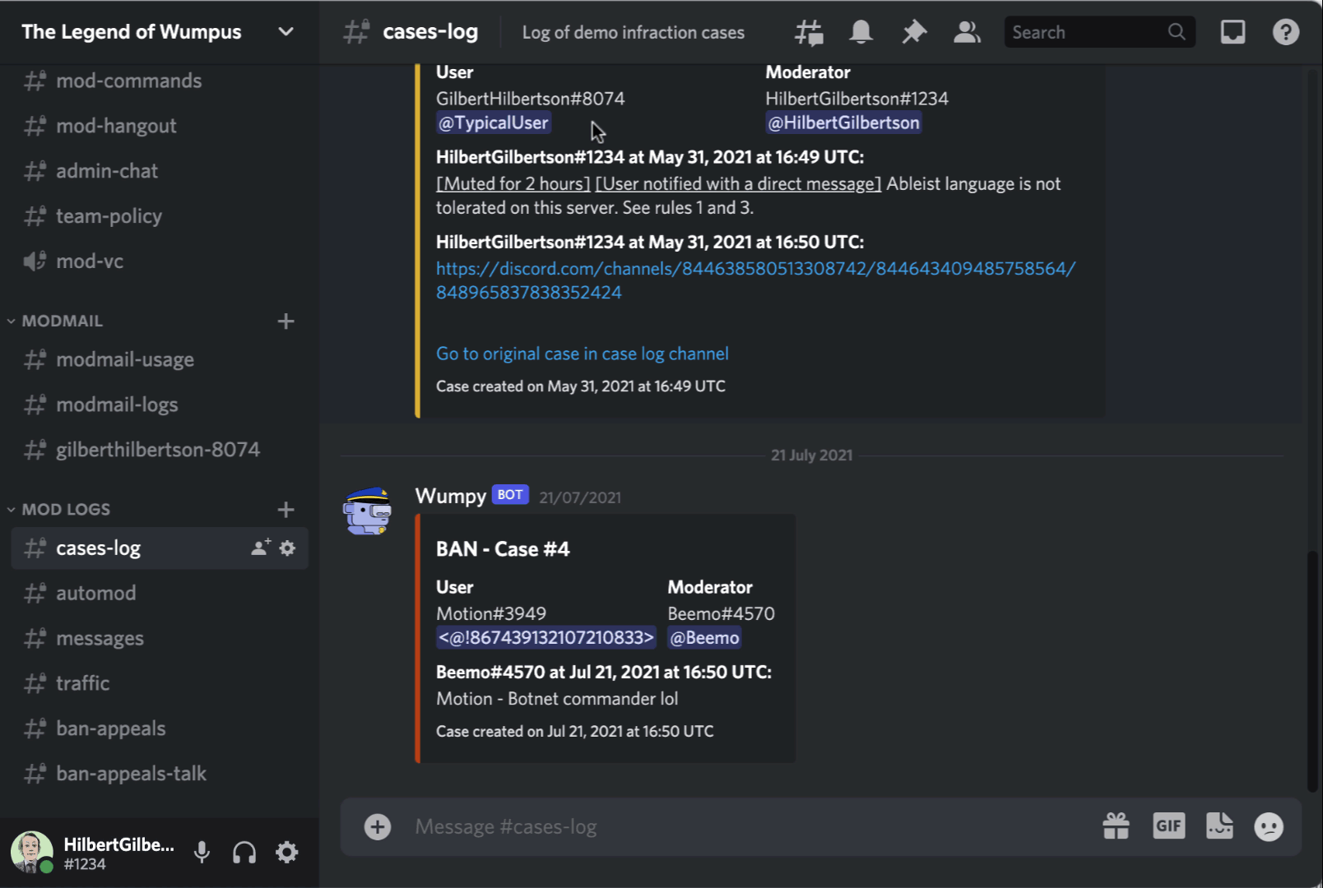The image size is (1323, 888).
Task: Click the @Beemo mention
Action: [x=704, y=638]
